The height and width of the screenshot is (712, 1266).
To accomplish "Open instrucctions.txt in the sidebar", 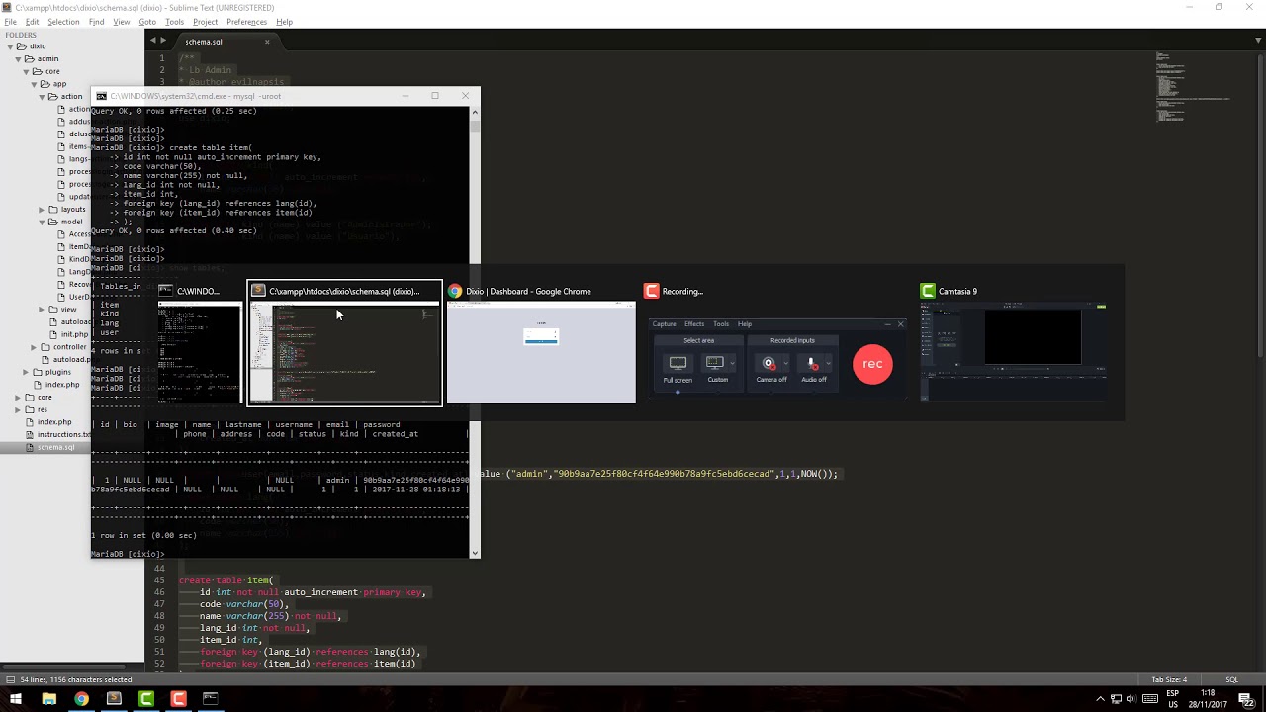I will click(63, 434).
